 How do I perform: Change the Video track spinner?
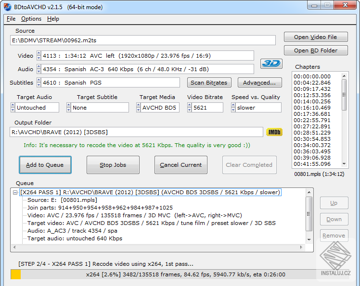[39, 56]
